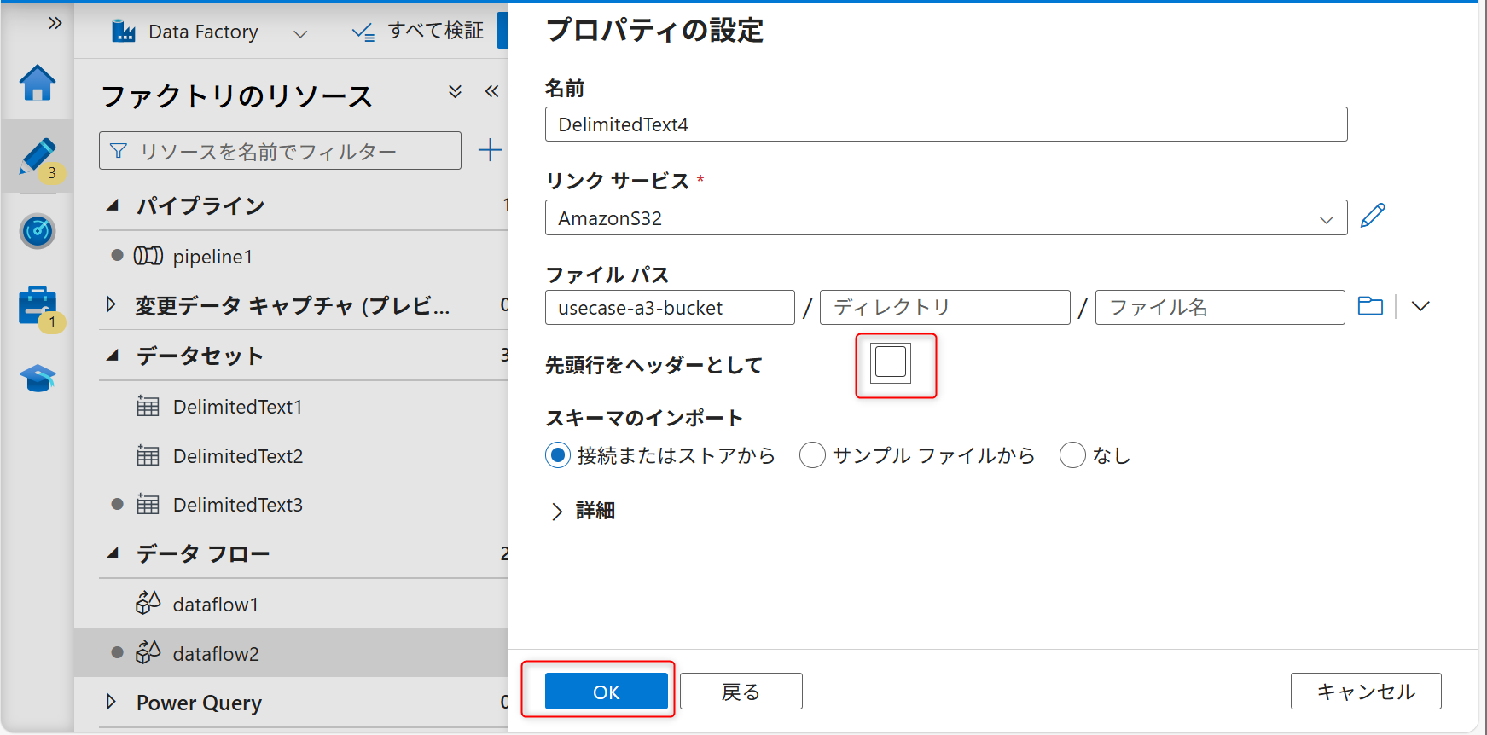Viewport: 1487px width, 735px height.
Task: Expand the 変更データ キャプチャ node
Action: pos(111,304)
